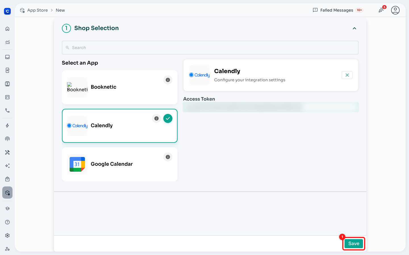The image size is (409, 255).
Task: Open the graduation cap icon in the sidebar
Action: [x=7, y=209]
